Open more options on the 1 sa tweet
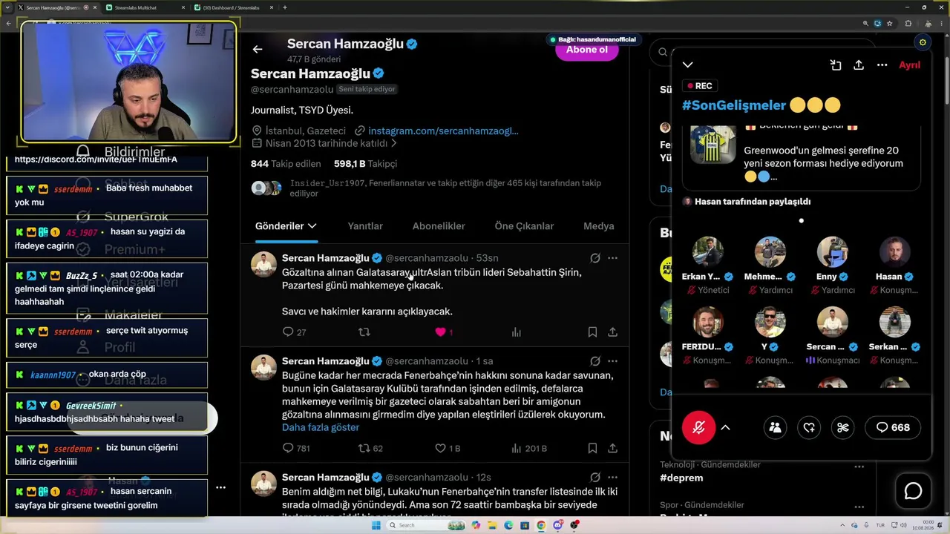This screenshot has width=950, height=534. coord(612,361)
